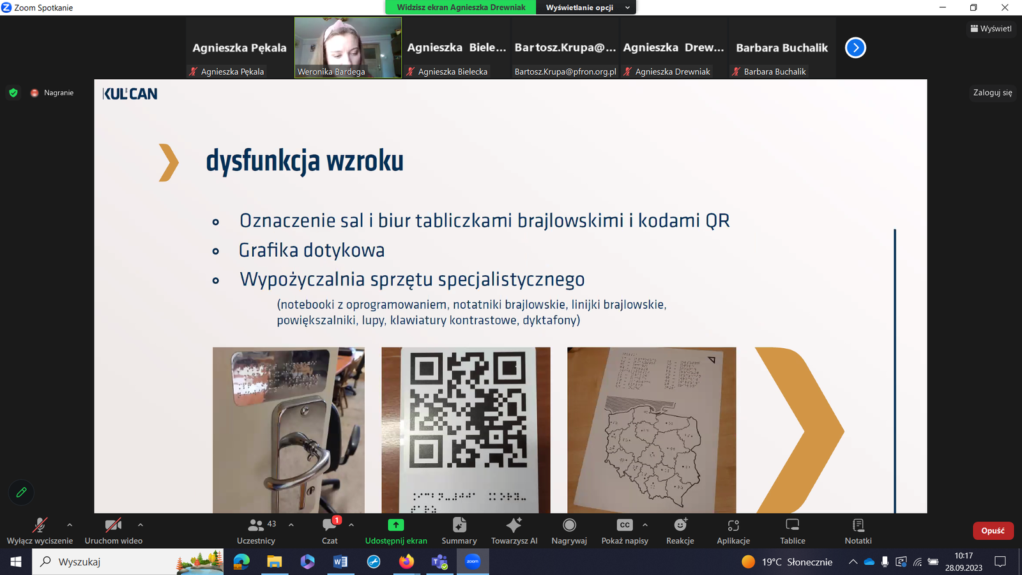Viewport: 1022px width, 575px height.
Task: Start recording with Nagrywaj
Action: [569, 530]
